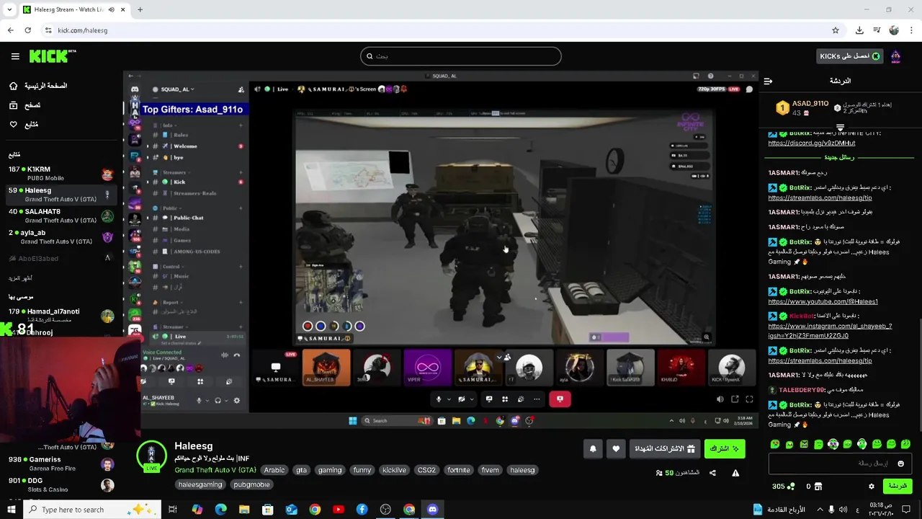
Task: Open the Browse (تصفح) sidebar item
Action: click(25, 105)
